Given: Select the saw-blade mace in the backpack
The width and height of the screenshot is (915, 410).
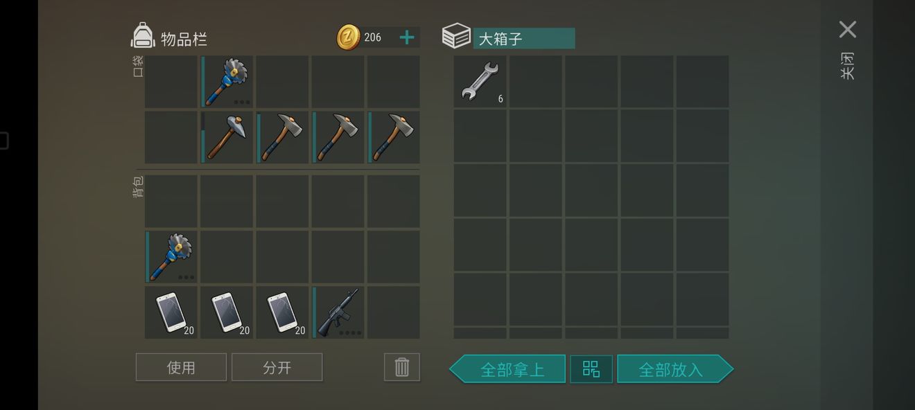Looking at the screenshot, I should [x=171, y=257].
